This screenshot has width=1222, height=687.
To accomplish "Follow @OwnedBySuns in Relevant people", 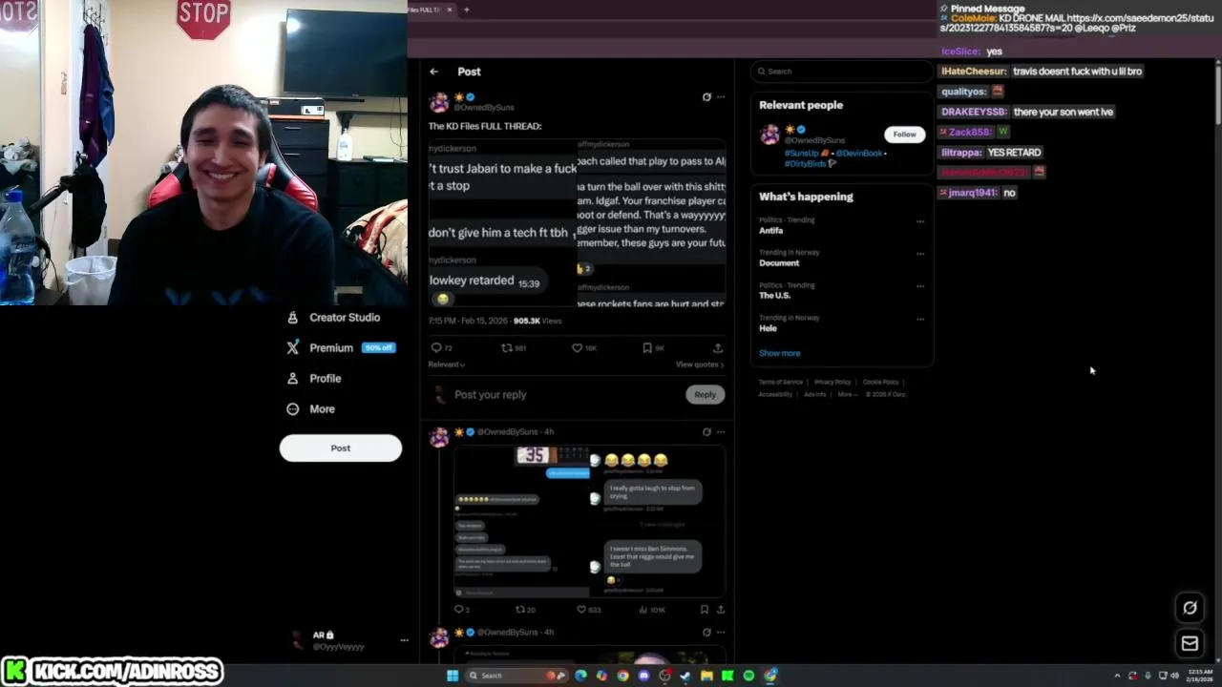I will pos(904,135).
